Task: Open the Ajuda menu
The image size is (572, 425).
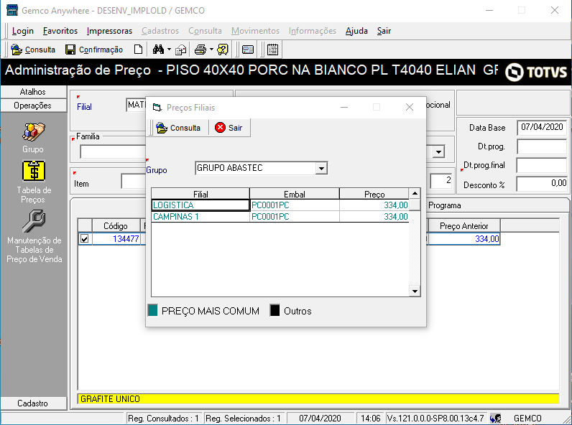Action: coord(356,31)
